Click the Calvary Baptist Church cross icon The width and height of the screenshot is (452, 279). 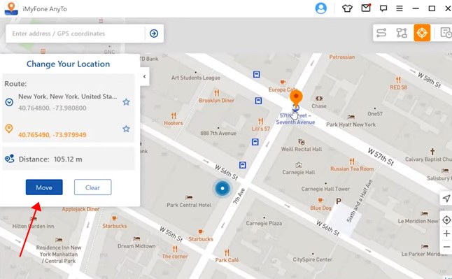pyautogui.click(x=432, y=152)
